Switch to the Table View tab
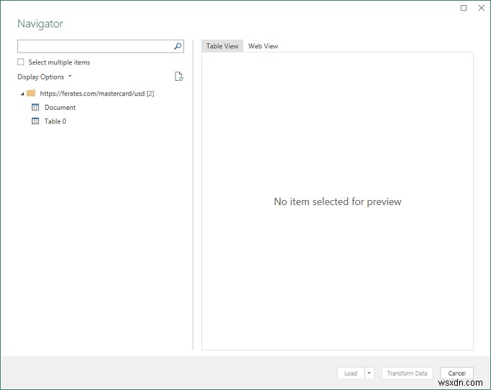The height and width of the screenshot is (390, 491). point(222,46)
